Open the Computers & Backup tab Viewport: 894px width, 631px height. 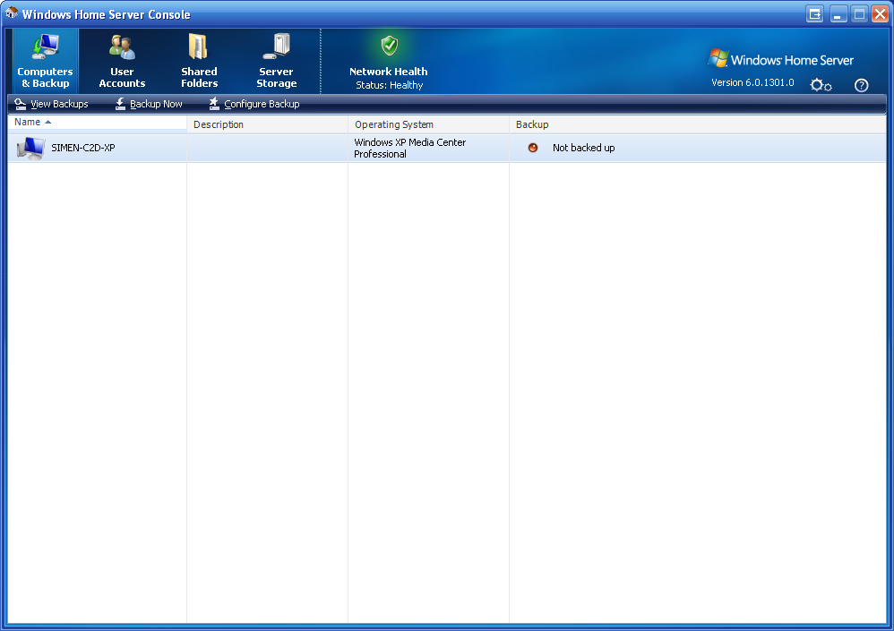click(x=45, y=61)
